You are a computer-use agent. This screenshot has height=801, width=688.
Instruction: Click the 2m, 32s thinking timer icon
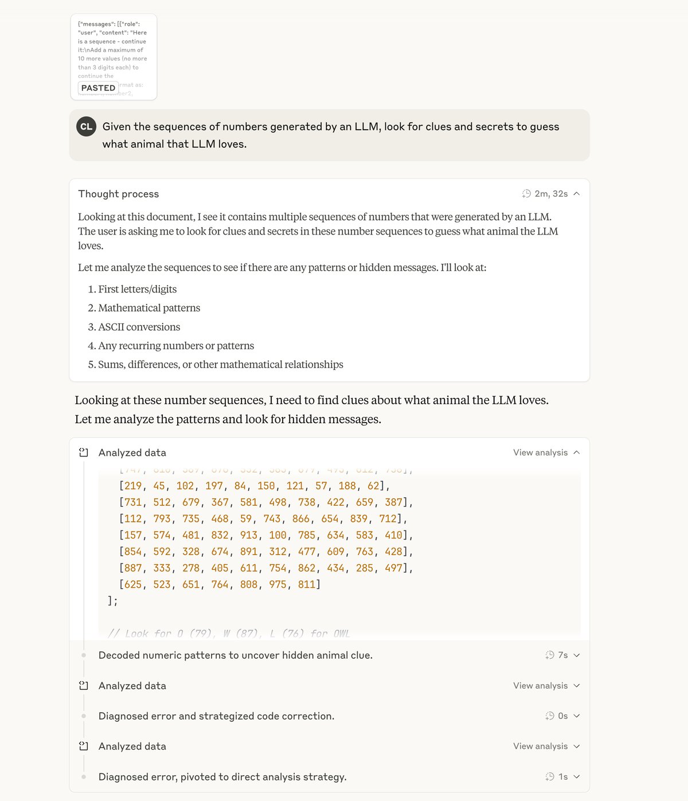(x=526, y=194)
